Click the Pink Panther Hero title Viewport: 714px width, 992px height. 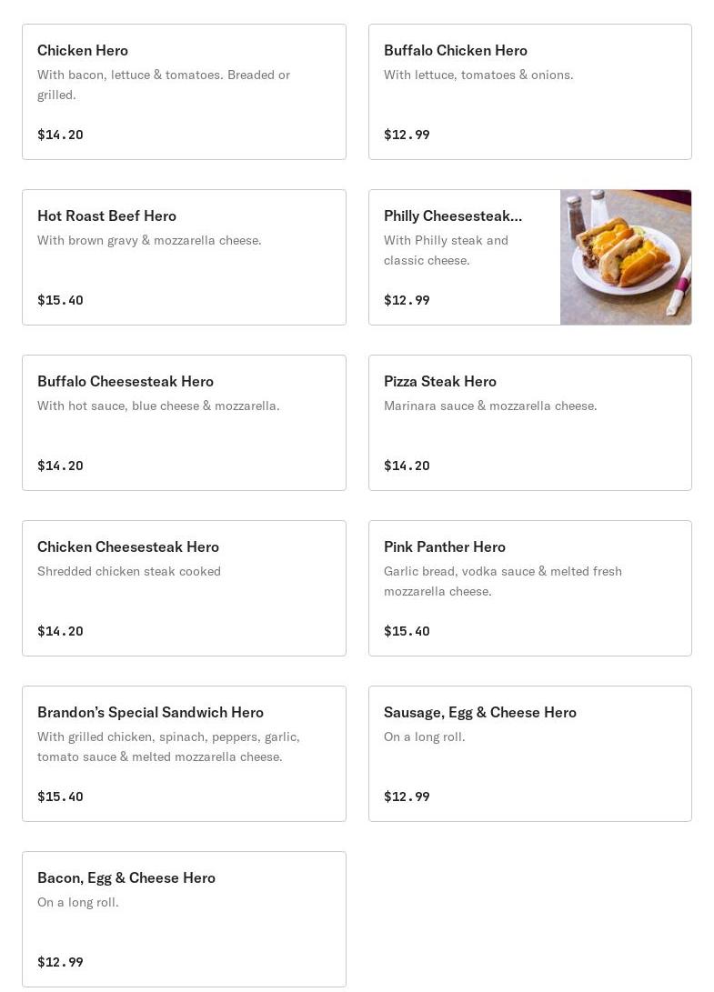click(x=444, y=546)
